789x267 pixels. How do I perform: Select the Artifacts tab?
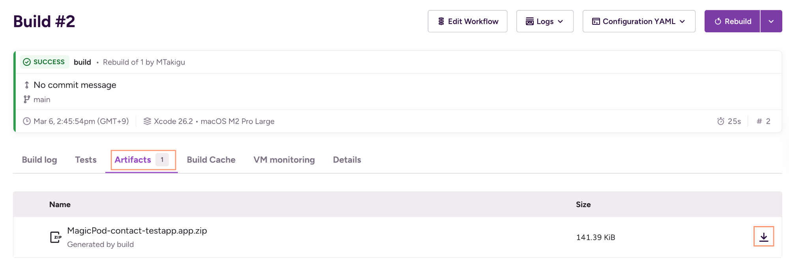pos(133,160)
